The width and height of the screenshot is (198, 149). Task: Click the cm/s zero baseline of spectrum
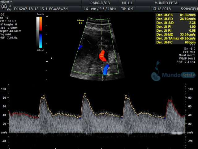pyautogui.click(x=99, y=133)
